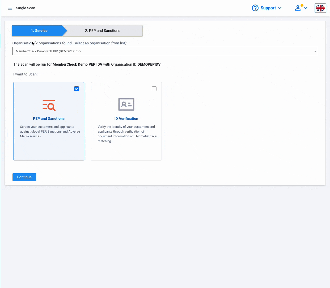Viewport: 330px width, 288px height.
Task: Open the Organisation selection dropdown
Action: 165,51
